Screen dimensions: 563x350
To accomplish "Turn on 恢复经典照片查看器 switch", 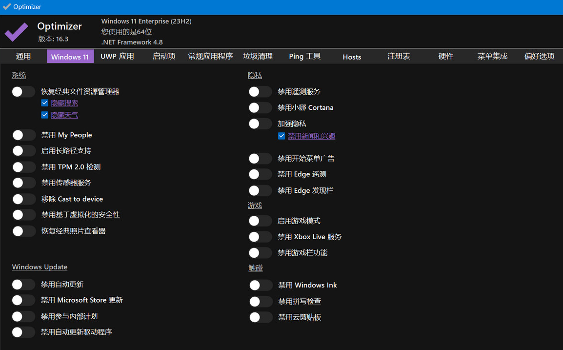I will coord(24,231).
